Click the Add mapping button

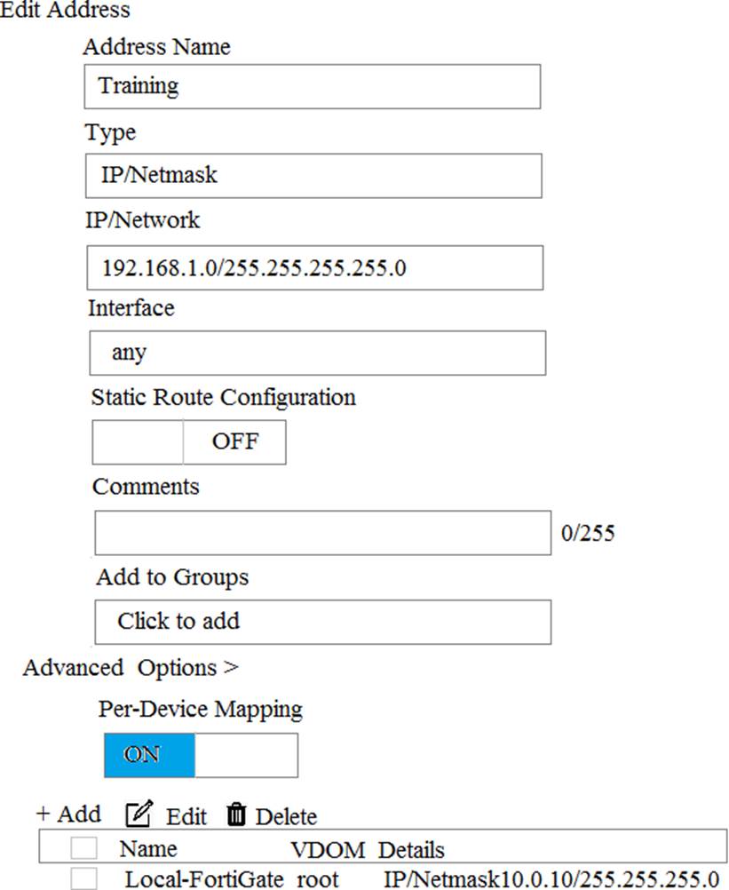tap(68, 814)
